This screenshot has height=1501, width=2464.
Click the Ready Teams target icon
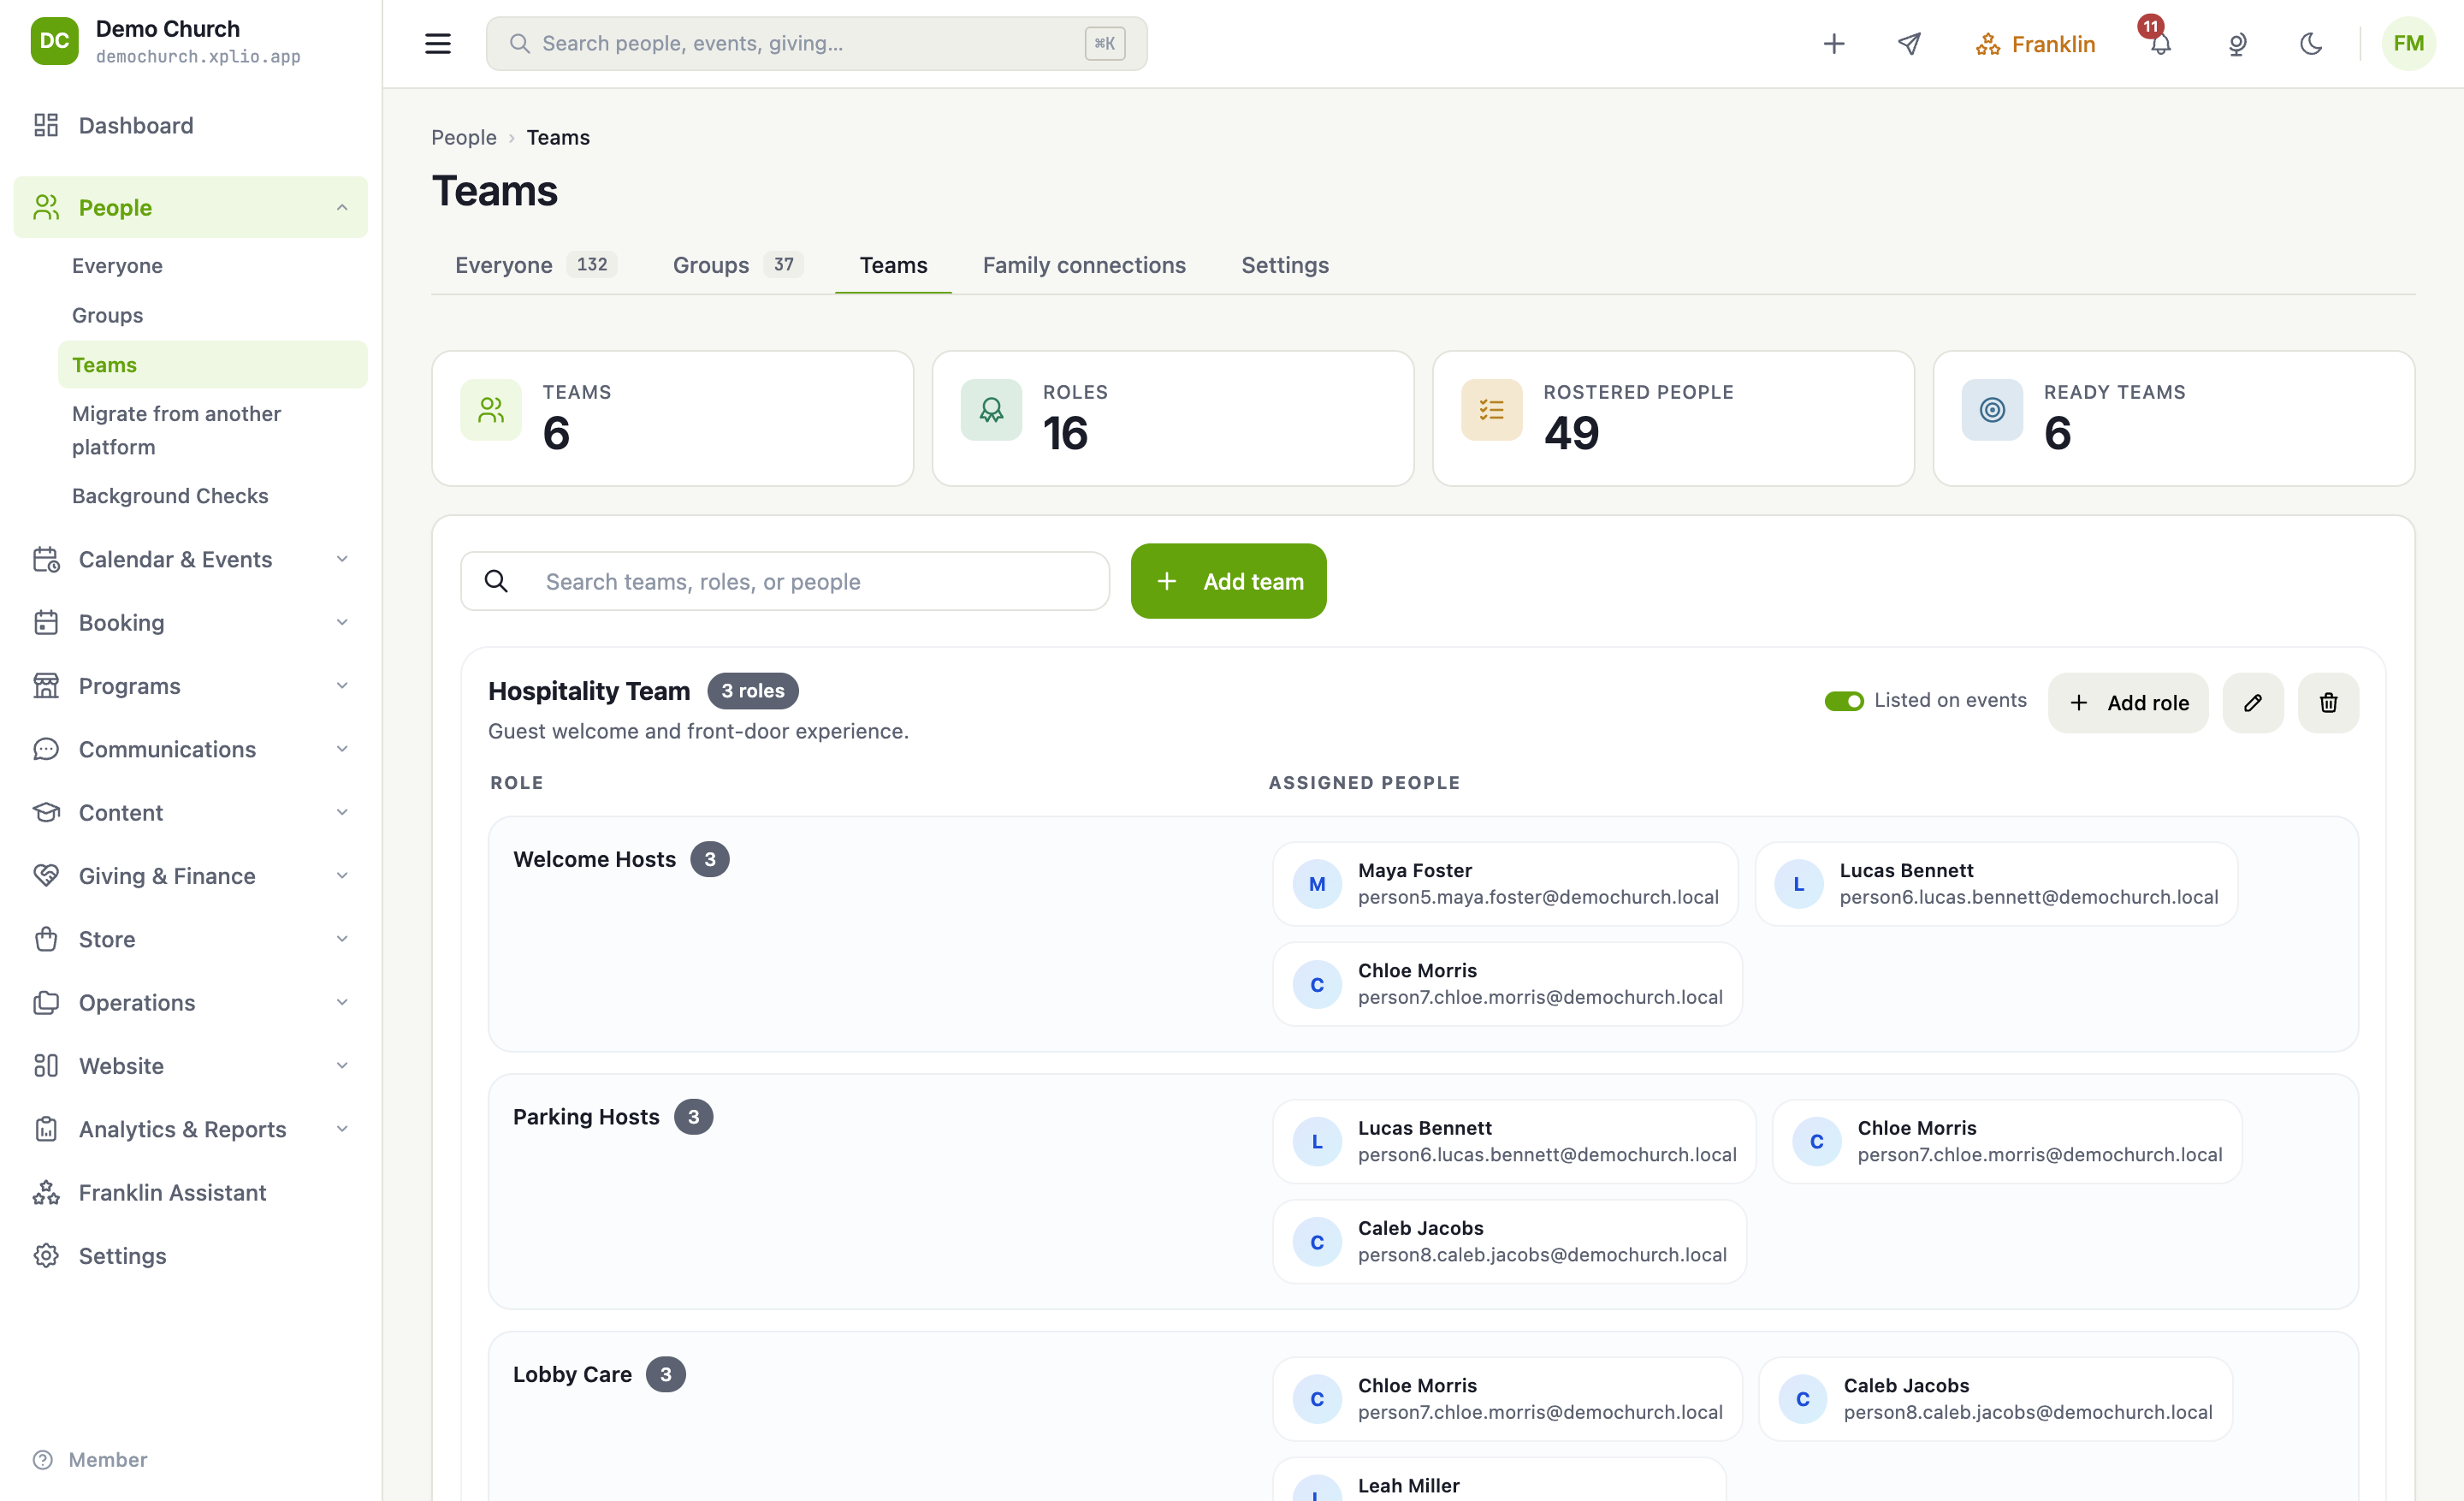pos(1992,410)
